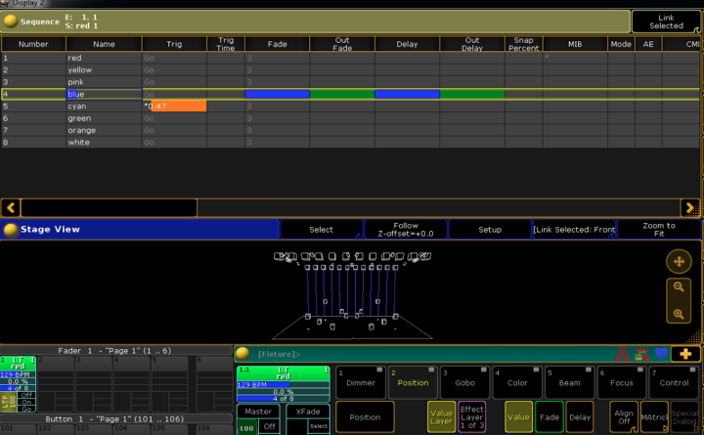Click the right arrow of sequence scrollbar
The image size is (704, 435).
pyautogui.click(x=689, y=208)
